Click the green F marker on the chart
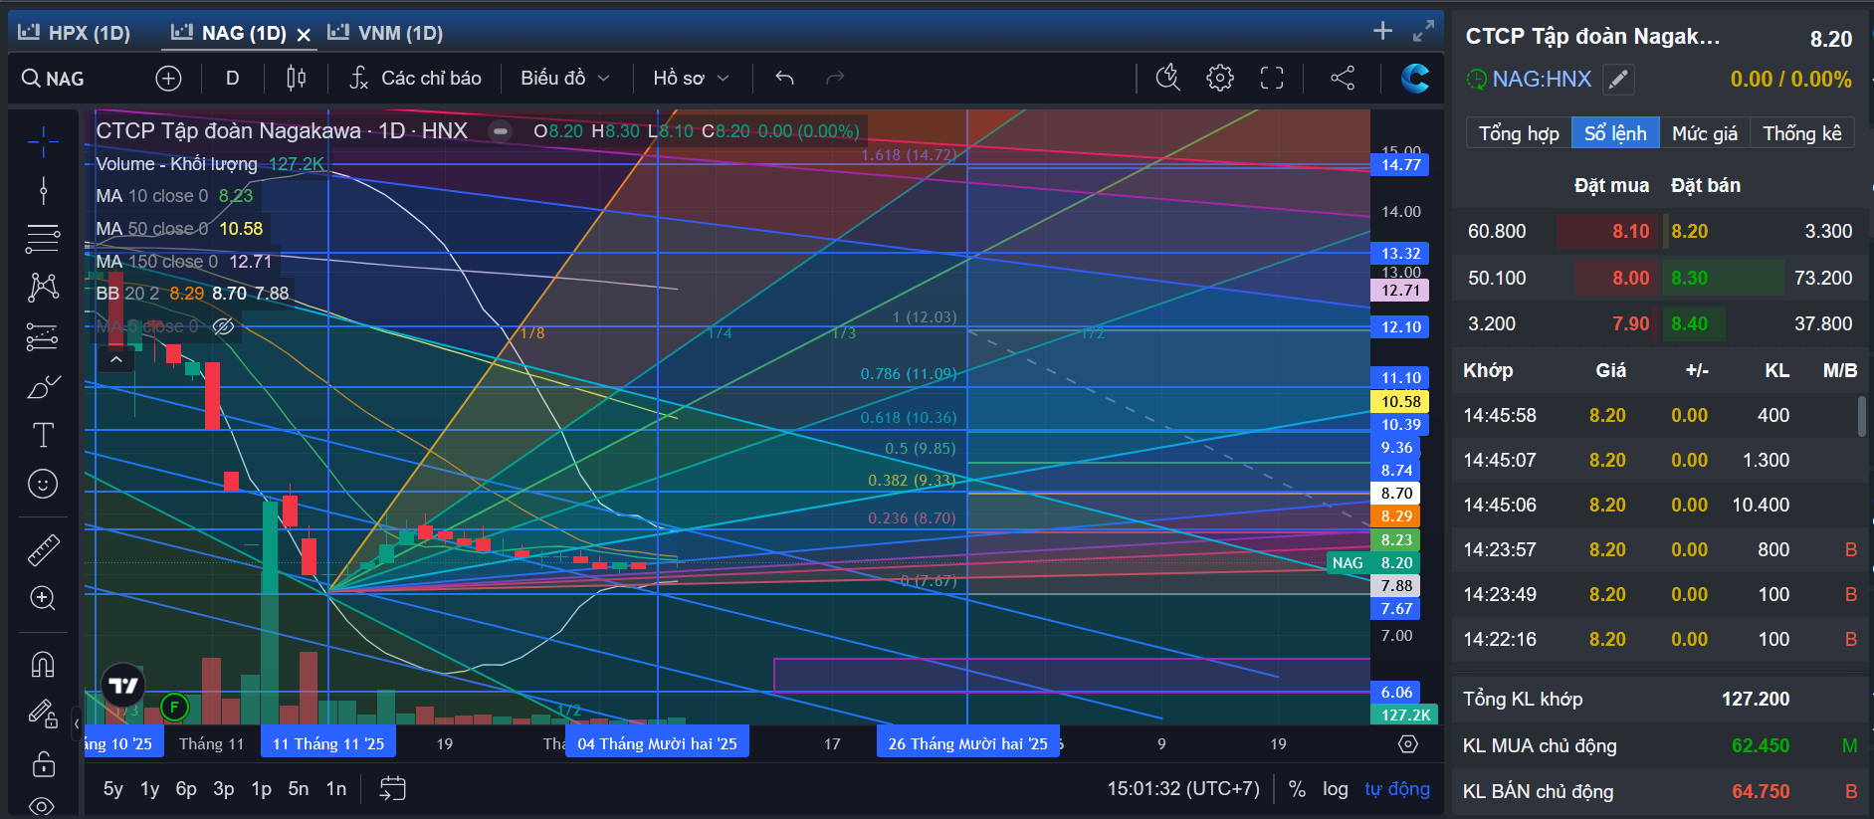1874x819 pixels. 174,708
